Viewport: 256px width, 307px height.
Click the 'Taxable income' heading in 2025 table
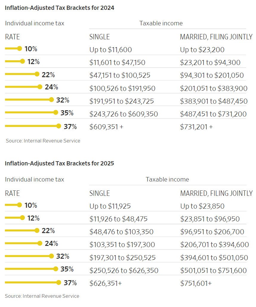click(x=167, y=179)
